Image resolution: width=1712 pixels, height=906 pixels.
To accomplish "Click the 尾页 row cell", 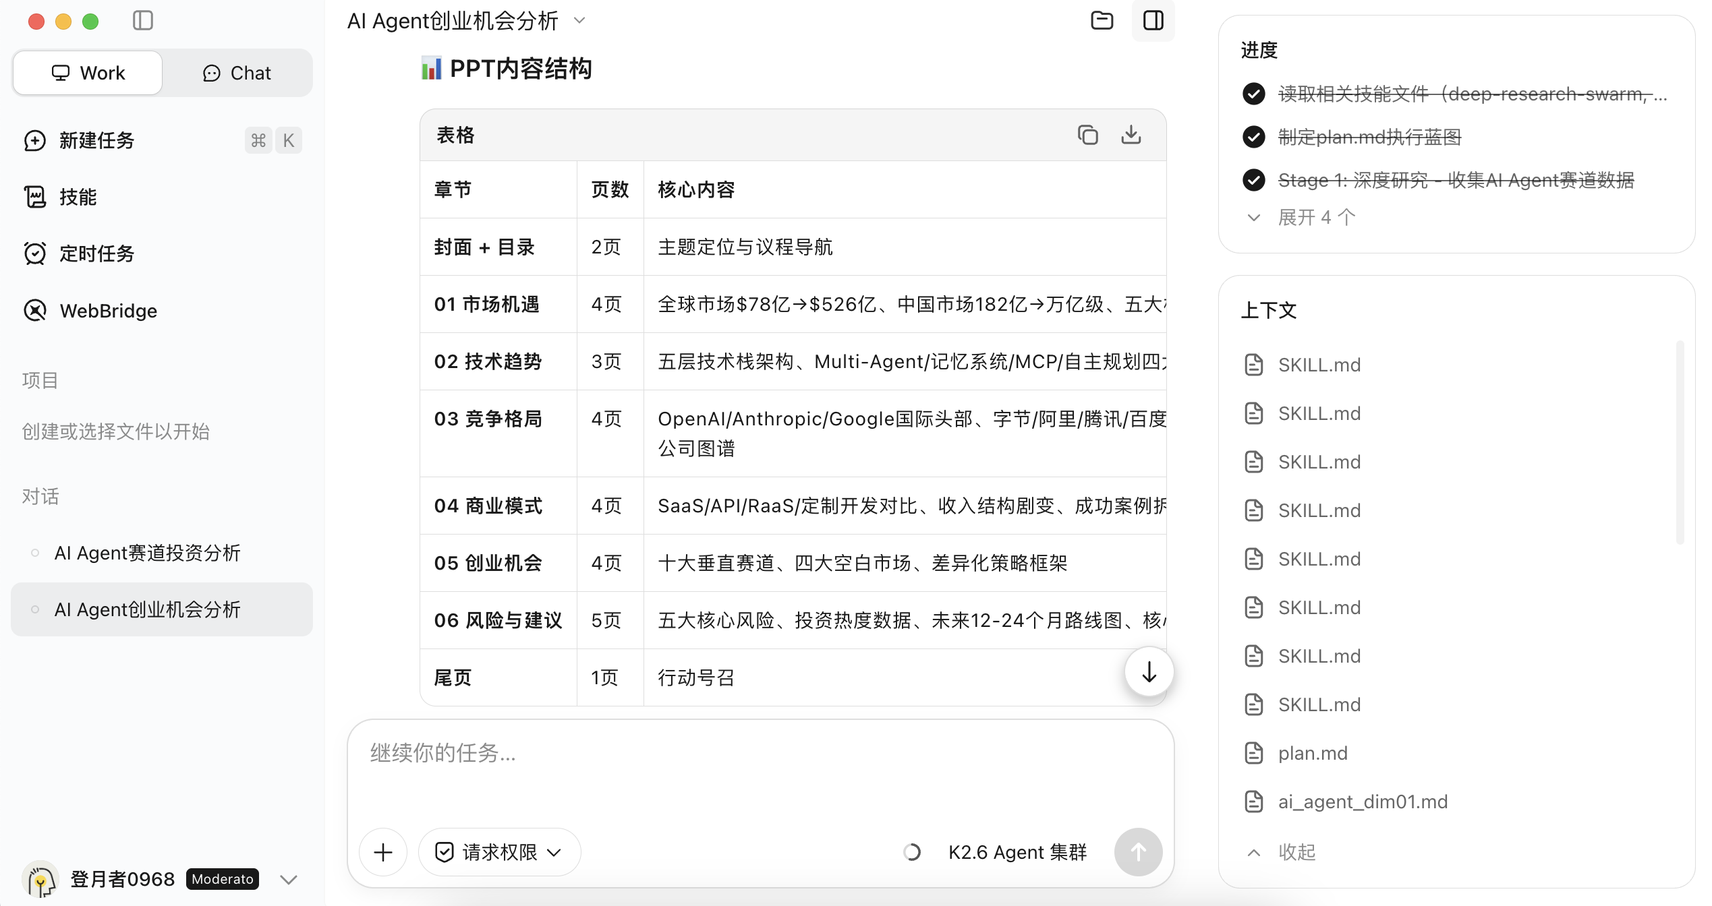I will [498, 677].
